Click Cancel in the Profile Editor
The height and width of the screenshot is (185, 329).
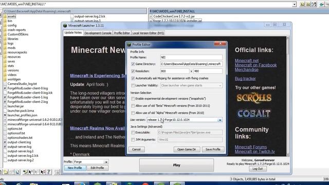[136, 150]
